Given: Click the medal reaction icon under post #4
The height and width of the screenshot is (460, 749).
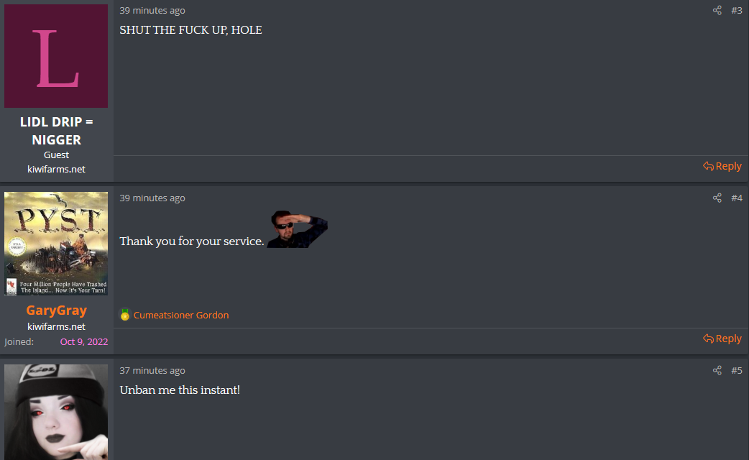Looking at the screenshot, I should coord(124,315).
